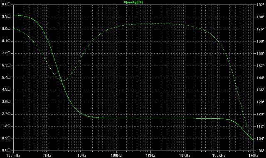
Task: Click the V[vout]/I[I1] trace label
Action: 133,2
